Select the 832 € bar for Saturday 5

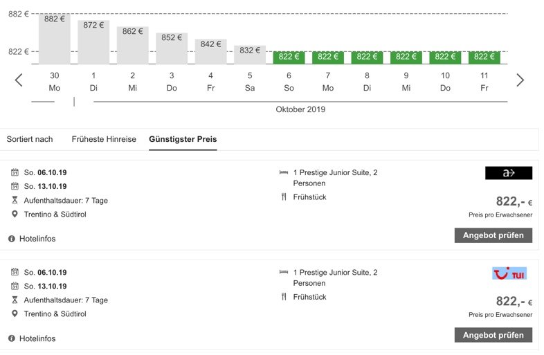coord(250,54)
